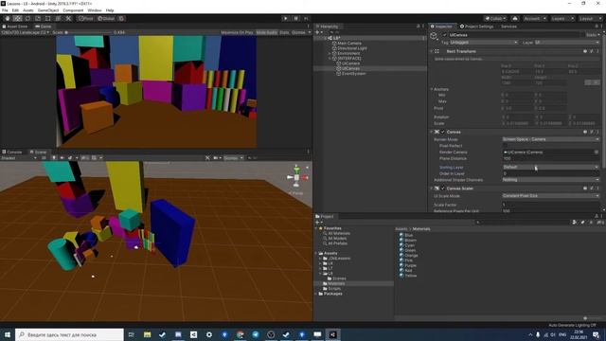Select the Blue material asset
606x341 pixels.
pos(406,235)
